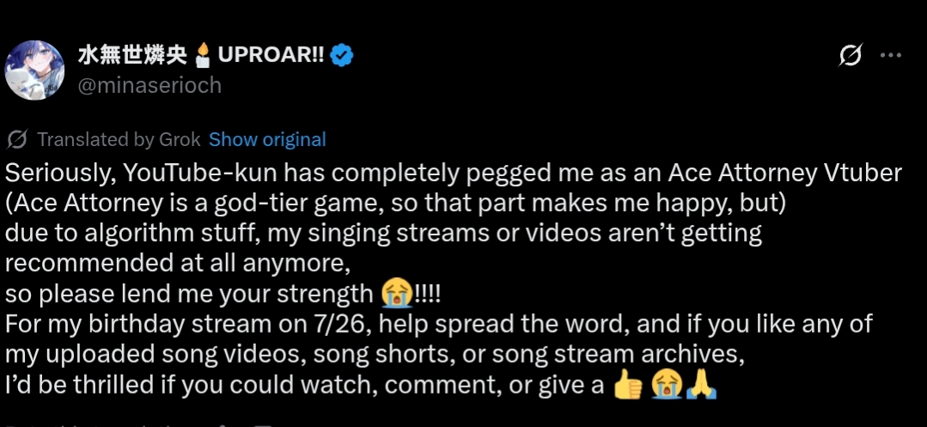
Task: Click the candle emoji in display name
Action: tap(203, 56)
